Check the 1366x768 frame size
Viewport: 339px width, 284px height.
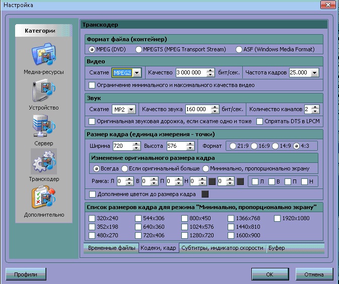pyautogui.click(x=231, y=218)
